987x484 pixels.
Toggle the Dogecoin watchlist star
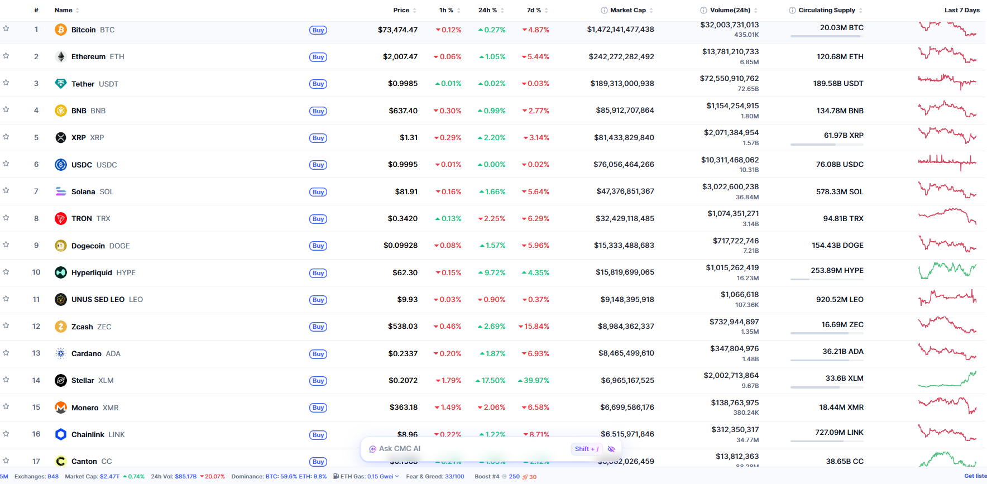tap(6, 245)
